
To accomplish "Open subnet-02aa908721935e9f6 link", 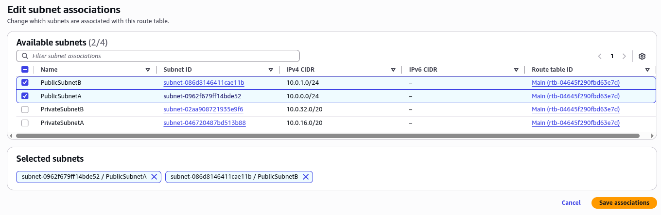I will (x=203, y=109).
